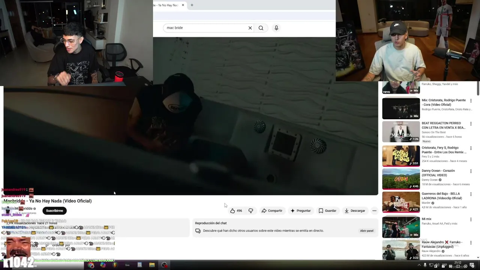Screen dimensions: 480x270
Task: Open options for 'Mix: Cristorata, Rodrigo Puente' video
Action: pyautogui.click(x=471, y=100)
